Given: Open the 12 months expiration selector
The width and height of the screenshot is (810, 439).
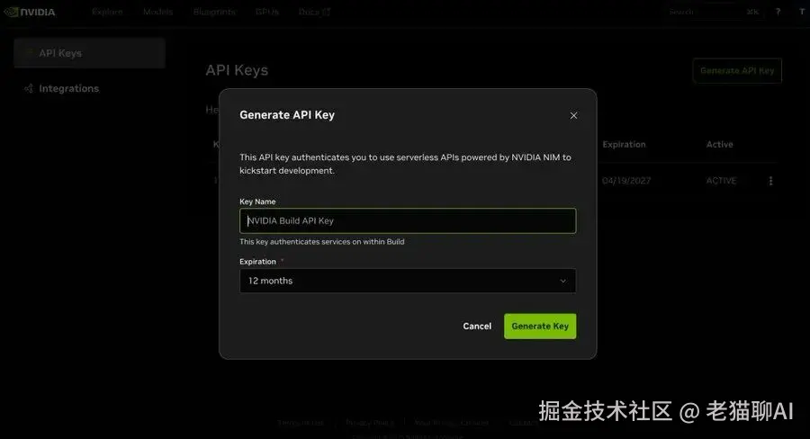Looking at the screenshot, I should 408,281.
